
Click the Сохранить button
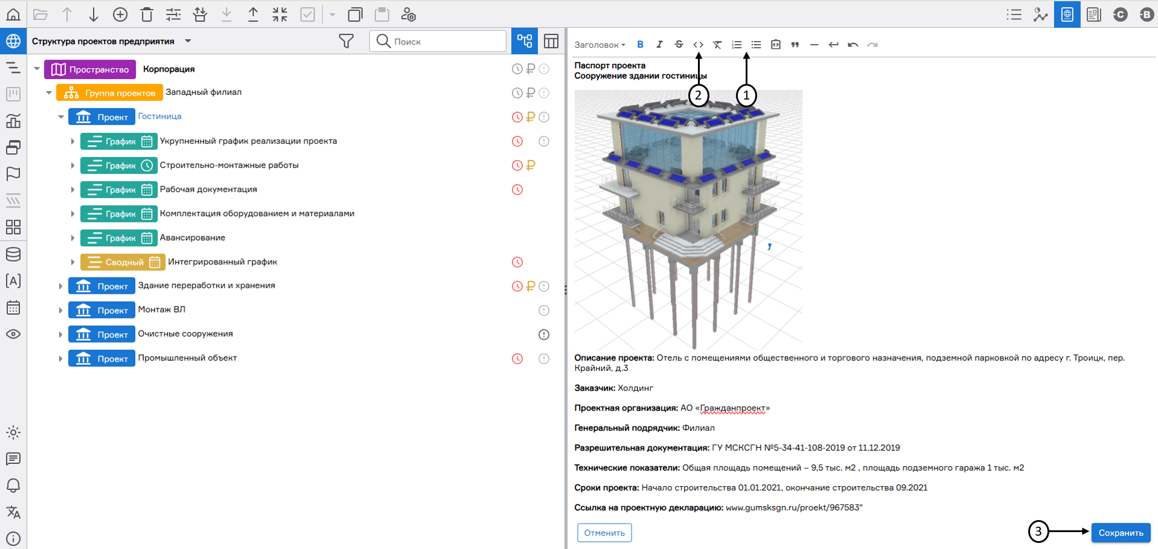click(x=1120, y=533)
